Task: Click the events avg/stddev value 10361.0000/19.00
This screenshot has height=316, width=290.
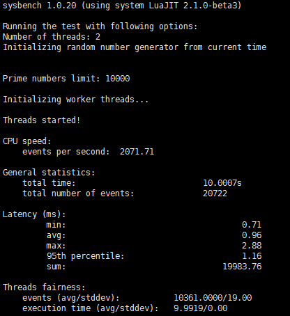Action: point(213,298)
